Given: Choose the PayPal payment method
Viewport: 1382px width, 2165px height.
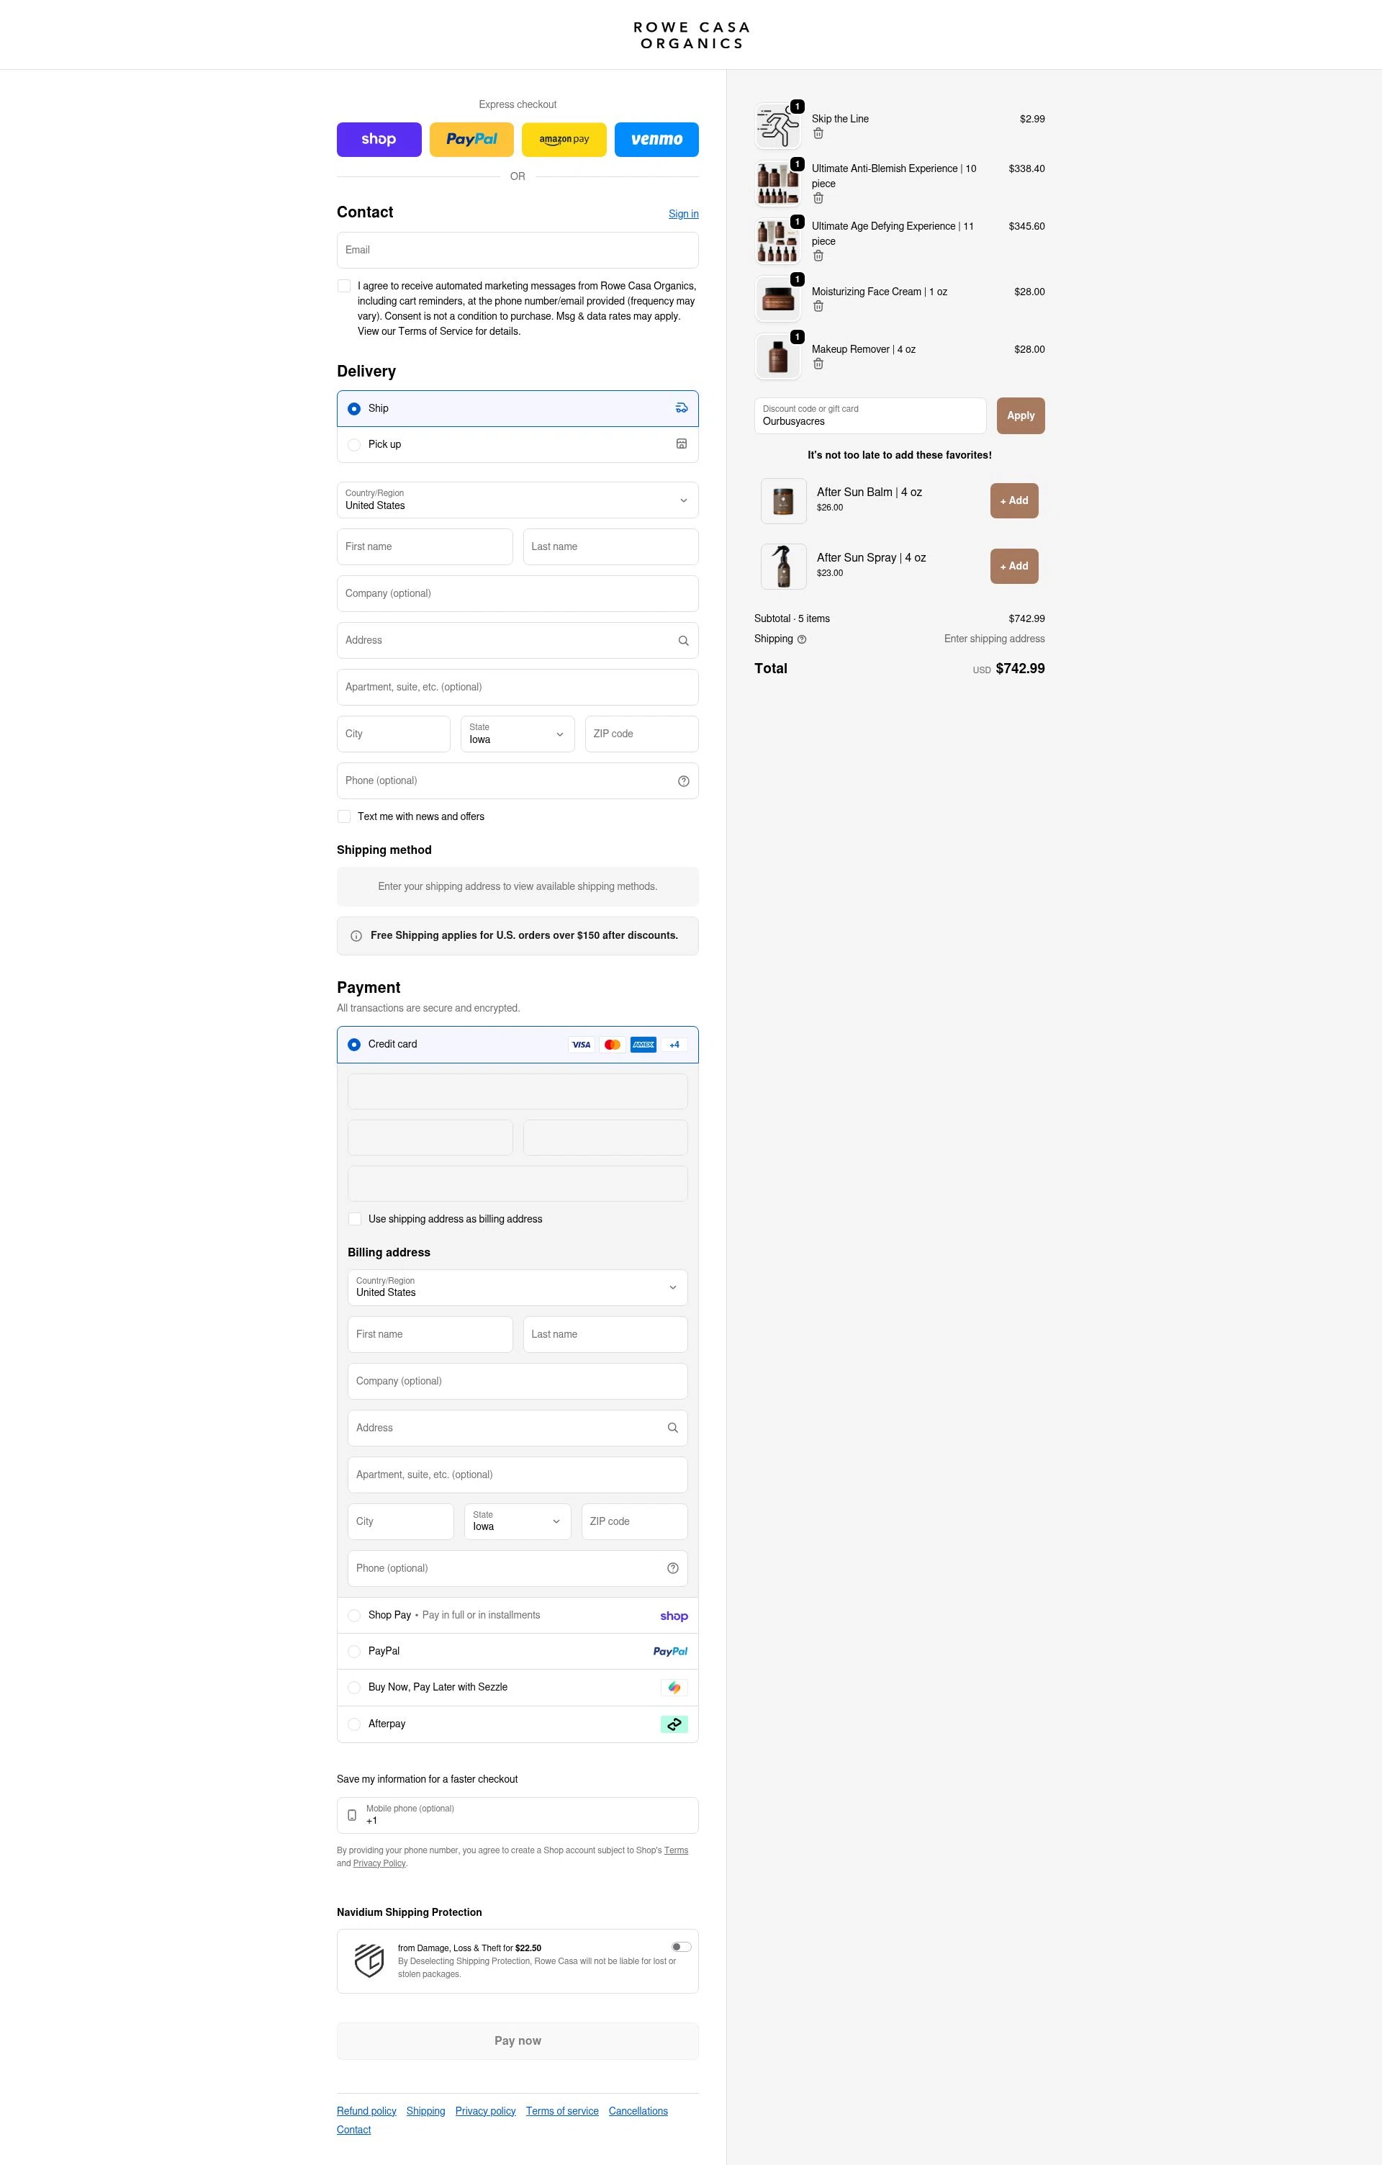Looking at the screenshot, I should 354,1652.
